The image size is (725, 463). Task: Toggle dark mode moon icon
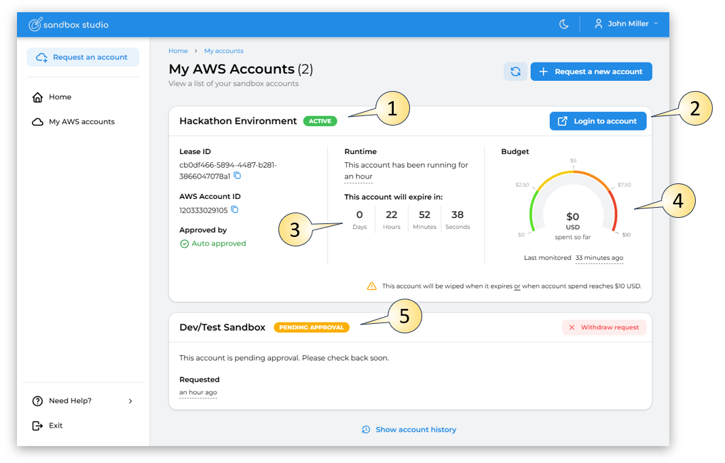coord(563,24)
